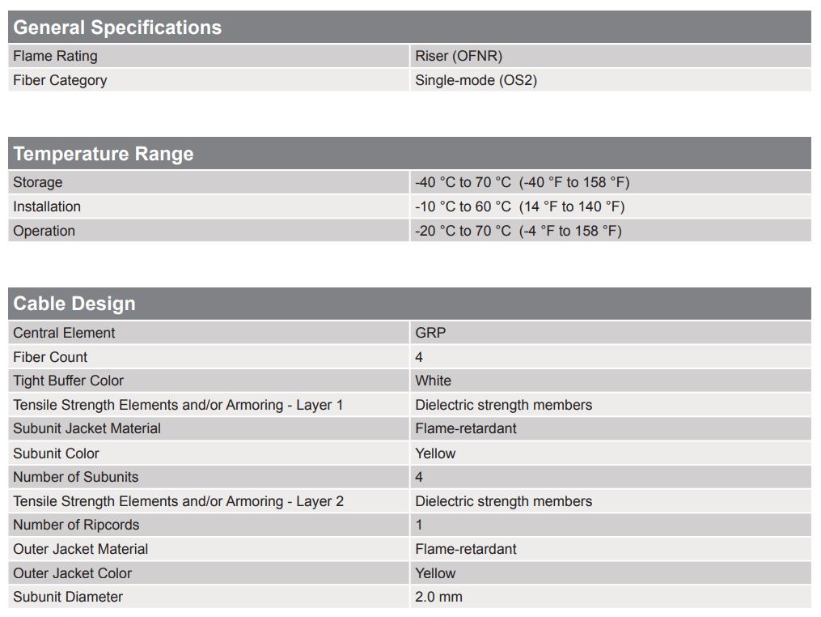Click the Riser (OFNR) value
This screenshot has height=617, width=821.
coord(459,56)
